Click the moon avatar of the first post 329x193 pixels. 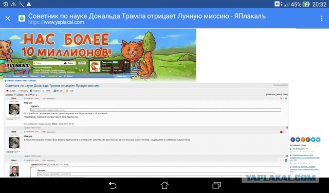tap(14, 109)
